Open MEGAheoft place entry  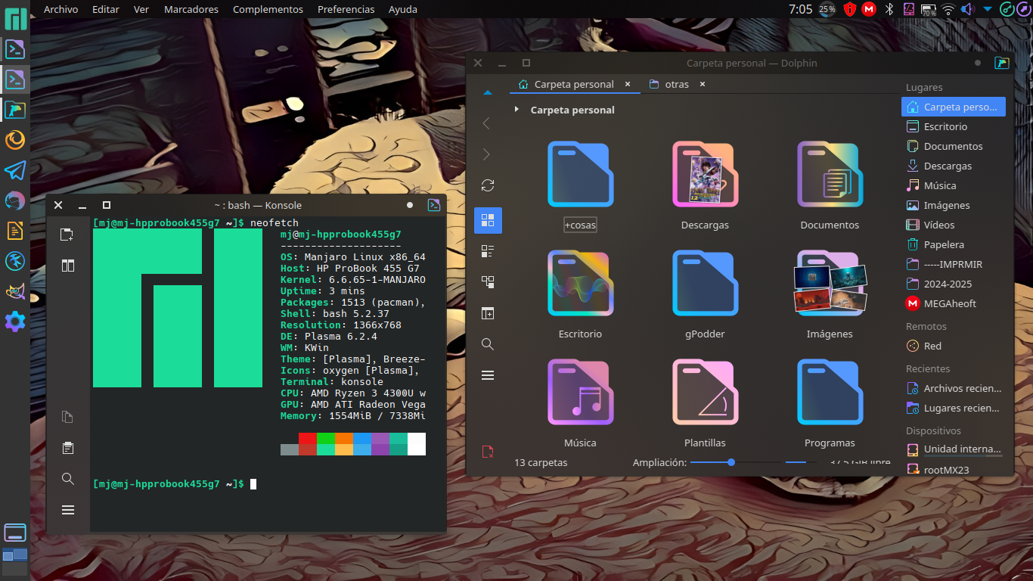954,303
